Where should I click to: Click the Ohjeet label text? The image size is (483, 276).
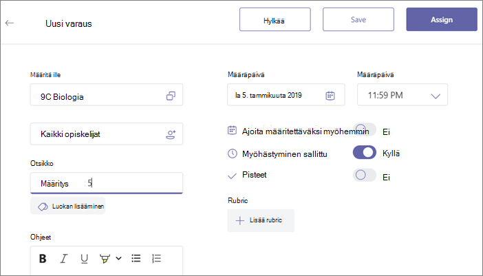[41, 237]
